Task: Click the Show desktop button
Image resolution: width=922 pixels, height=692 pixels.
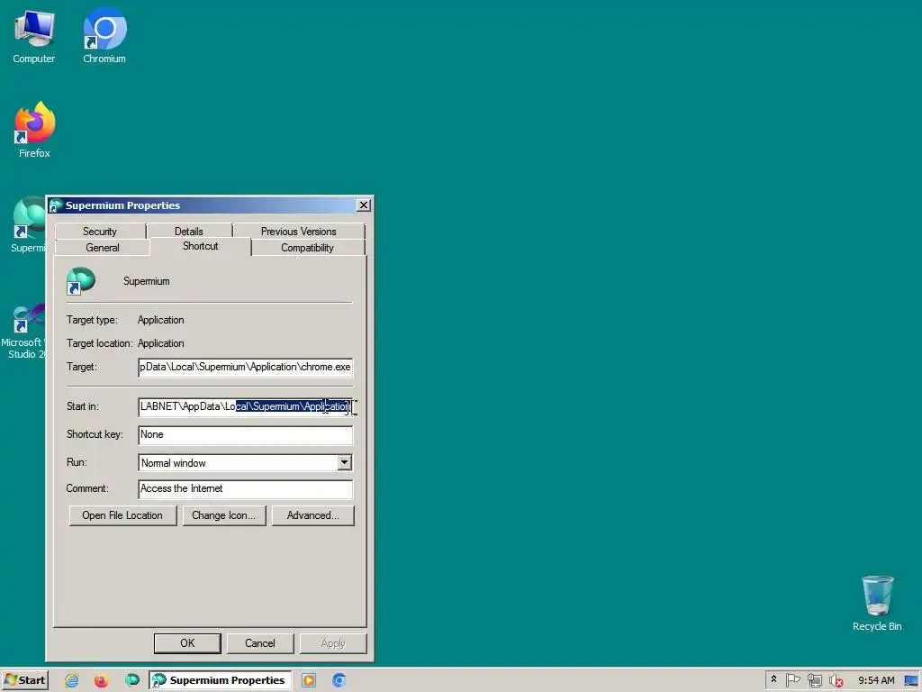Action: click(911, 680)
